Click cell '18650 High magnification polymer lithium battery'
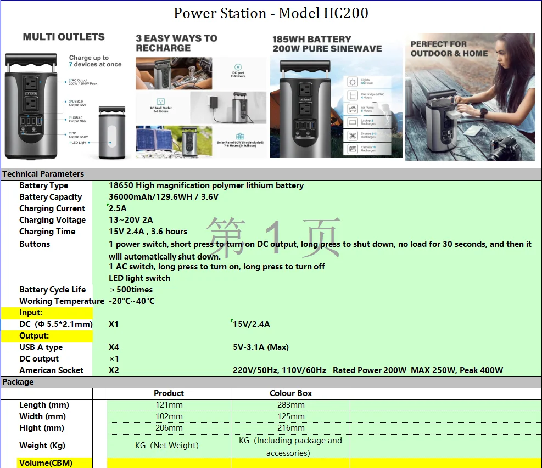Screen dimensions: 542x468 pyautogui.click(x=206, y=185)
